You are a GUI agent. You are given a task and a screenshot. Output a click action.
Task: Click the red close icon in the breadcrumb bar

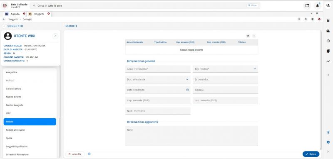tap(319, 19)
